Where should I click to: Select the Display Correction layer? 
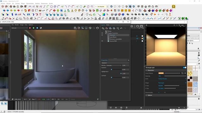pos(113,33)
